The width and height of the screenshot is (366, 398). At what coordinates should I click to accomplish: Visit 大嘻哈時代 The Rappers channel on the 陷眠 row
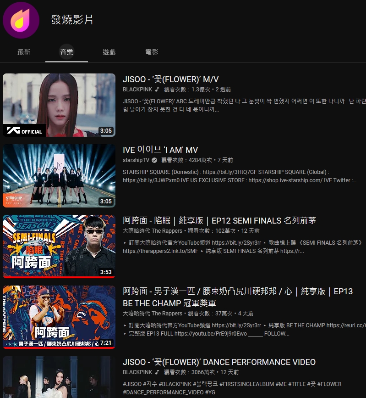coord(153,231)
